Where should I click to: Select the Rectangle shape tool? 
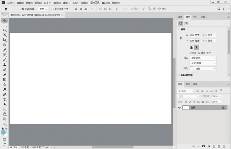pyautogui.click(x=4, y=109)
